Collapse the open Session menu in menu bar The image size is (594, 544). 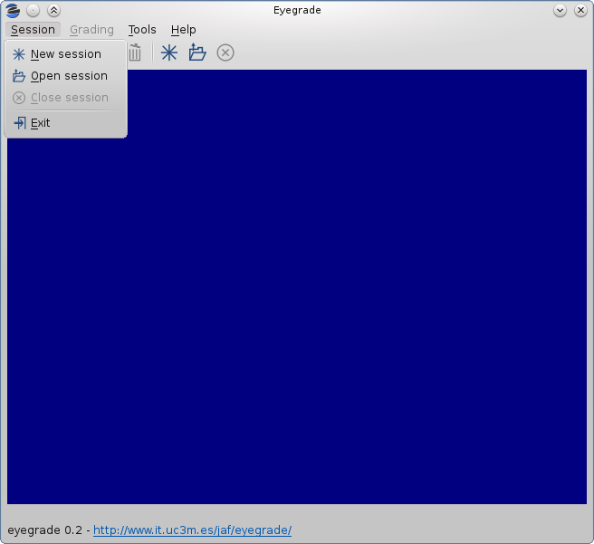pyautogui.click(x=33, y=30)
